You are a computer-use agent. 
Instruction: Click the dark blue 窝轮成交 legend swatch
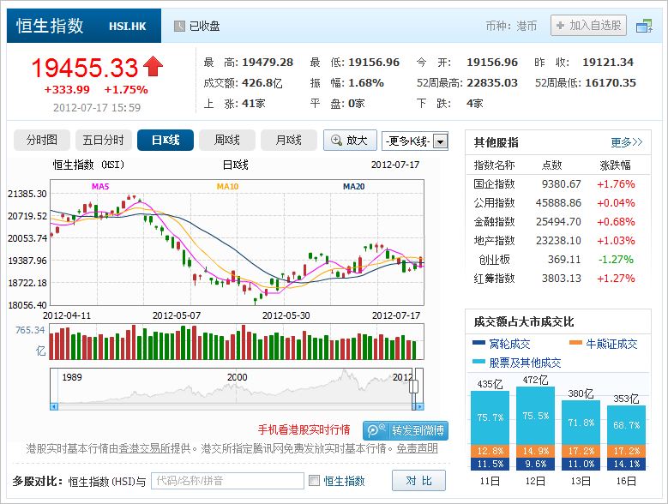click(478, 343)
